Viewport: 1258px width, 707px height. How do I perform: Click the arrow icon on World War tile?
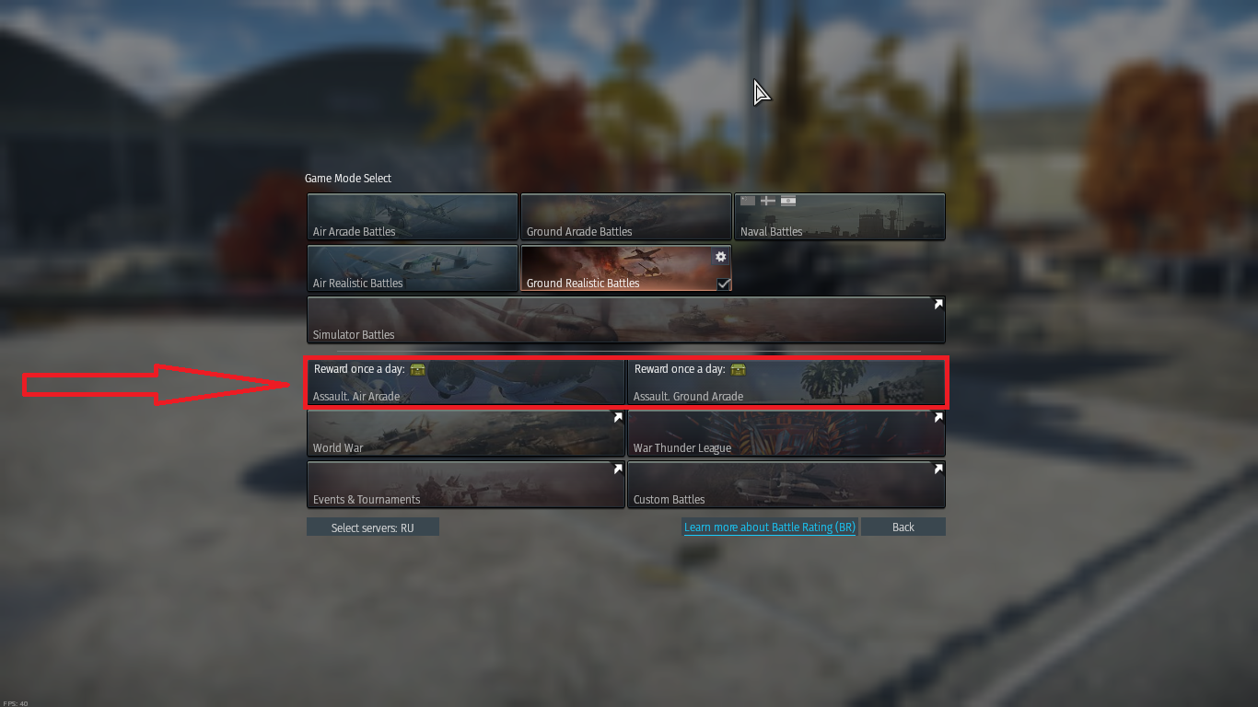click(617, 417)
